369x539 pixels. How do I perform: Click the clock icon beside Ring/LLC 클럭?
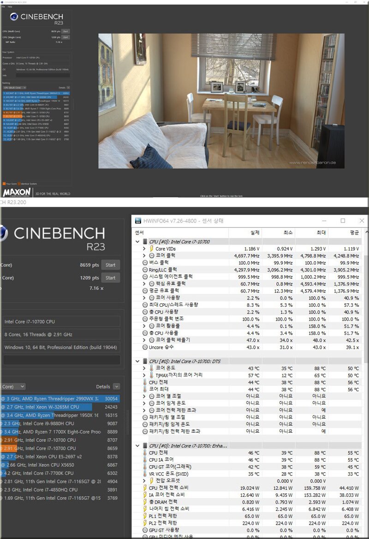pyautogui.click(x=145, y=270)
